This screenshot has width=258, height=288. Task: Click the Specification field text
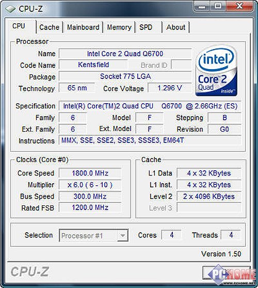click(150, 106)
